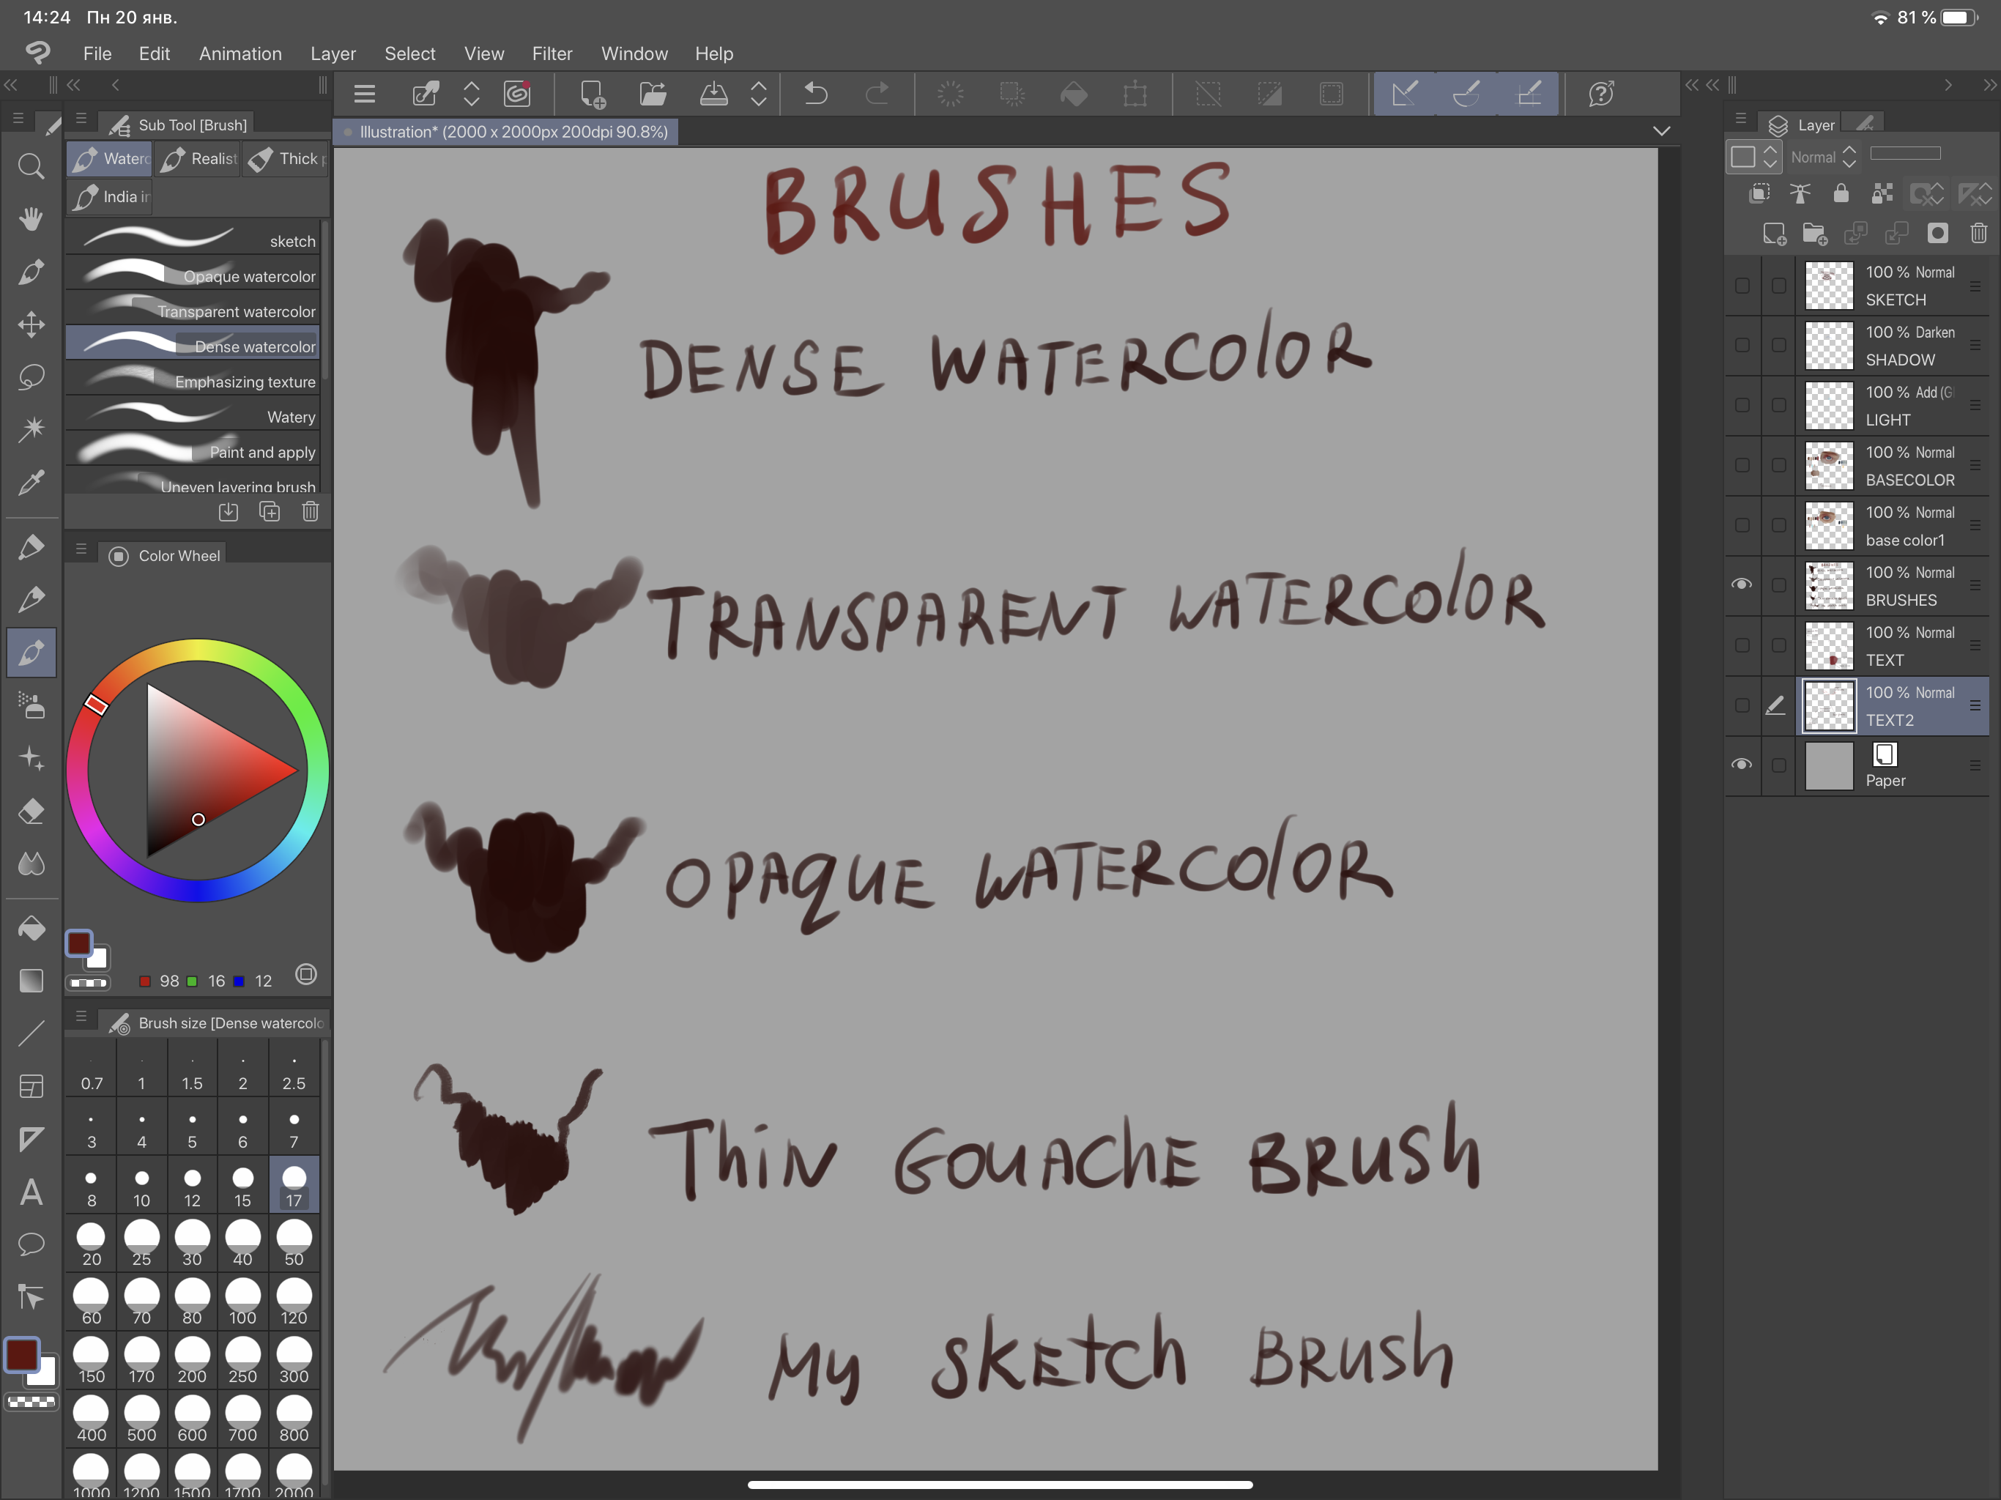Open the Sub Tool panel menu
Screen dimensions: 2001x1500
(x=81, y=119)
